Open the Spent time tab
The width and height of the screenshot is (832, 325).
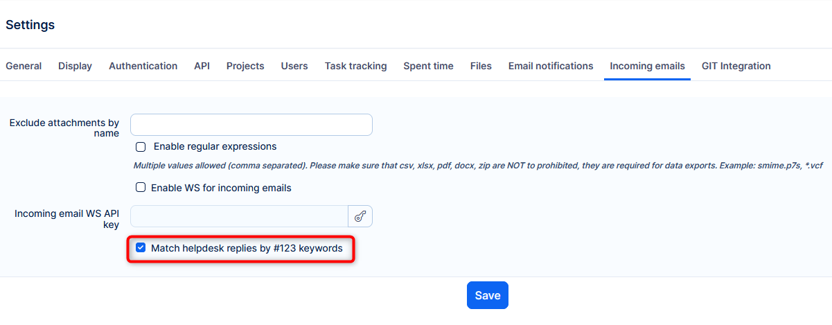(428, 66)
